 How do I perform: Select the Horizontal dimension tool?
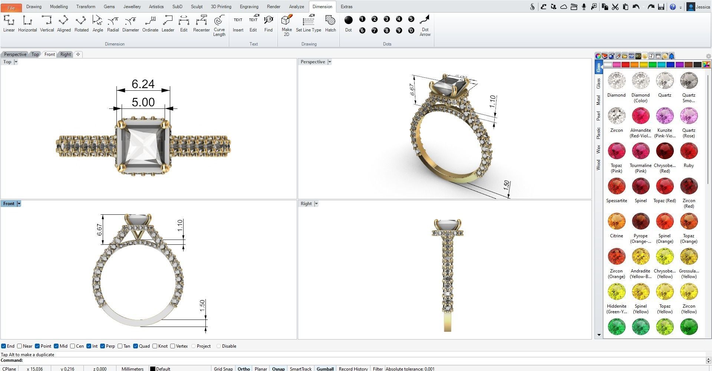point(27,24)
